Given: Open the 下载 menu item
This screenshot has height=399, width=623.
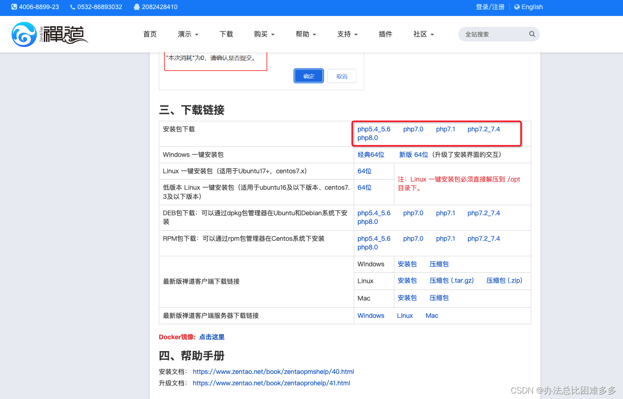Looking at the screenshot, I should tap(226, 34).
